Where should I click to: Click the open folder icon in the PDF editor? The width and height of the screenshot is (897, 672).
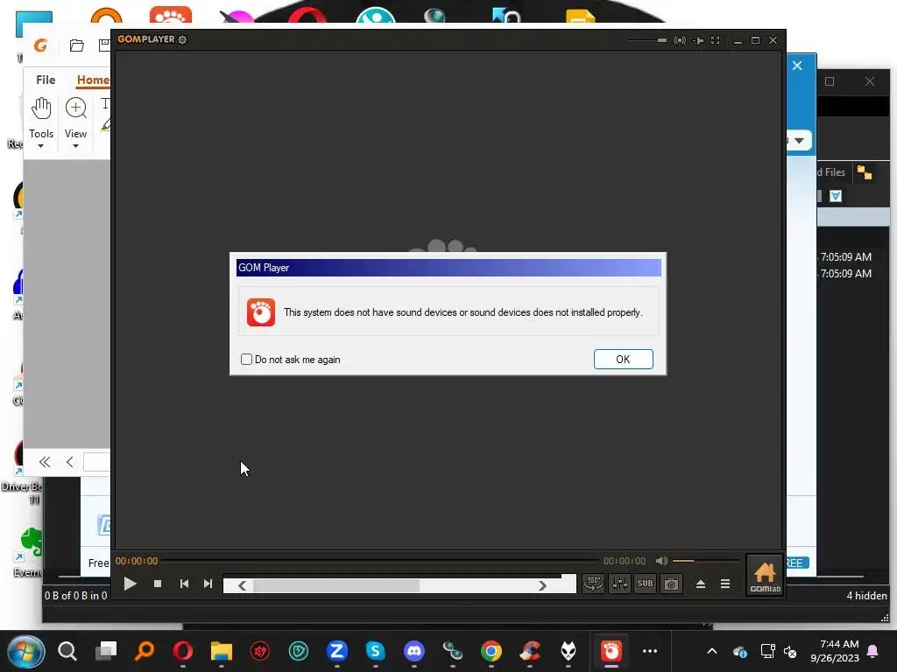click(77, 45)
